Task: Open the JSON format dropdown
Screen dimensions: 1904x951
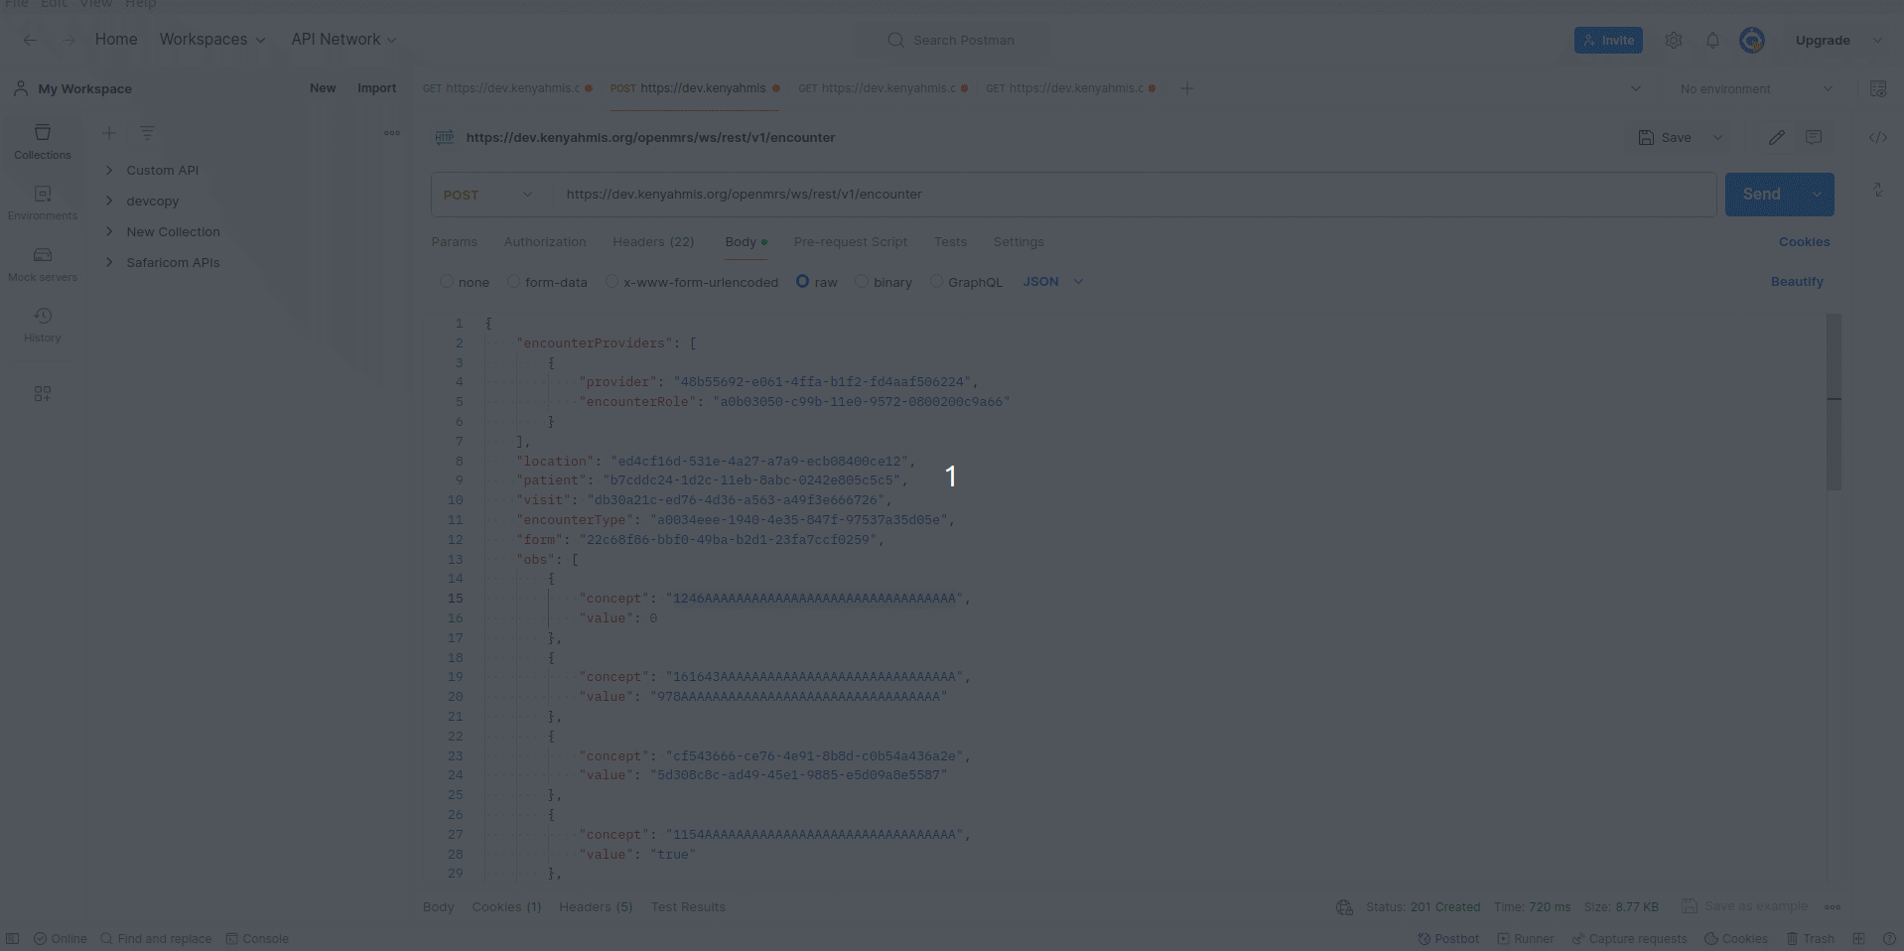Action: (x=1053, y=282)
